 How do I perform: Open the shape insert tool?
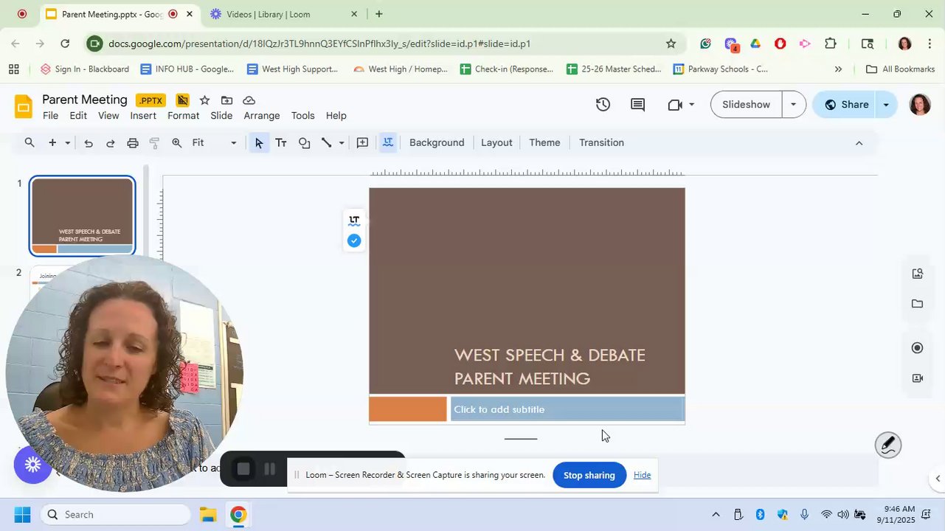point(304,143)
